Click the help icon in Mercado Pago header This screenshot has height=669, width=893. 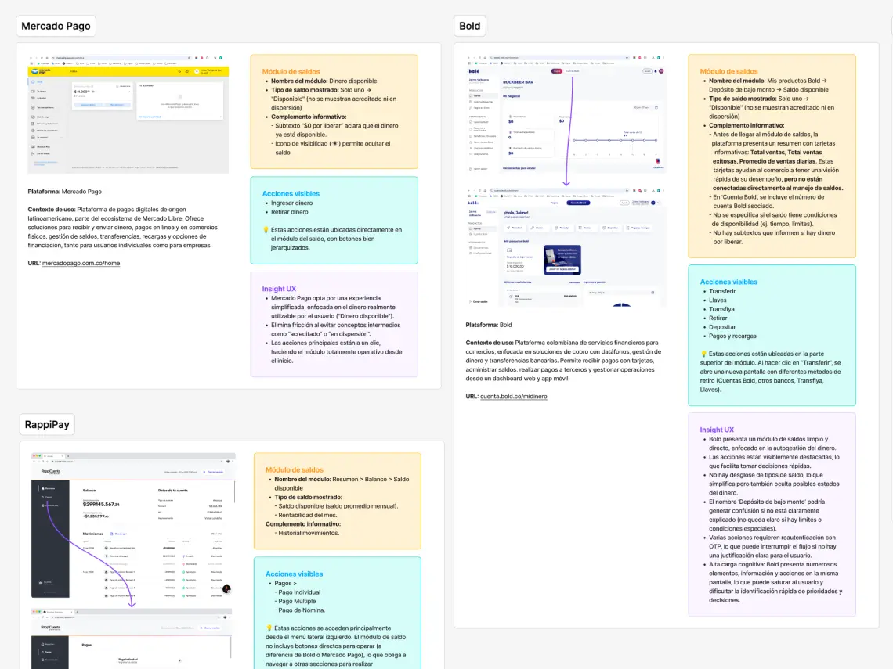(179, 71)
